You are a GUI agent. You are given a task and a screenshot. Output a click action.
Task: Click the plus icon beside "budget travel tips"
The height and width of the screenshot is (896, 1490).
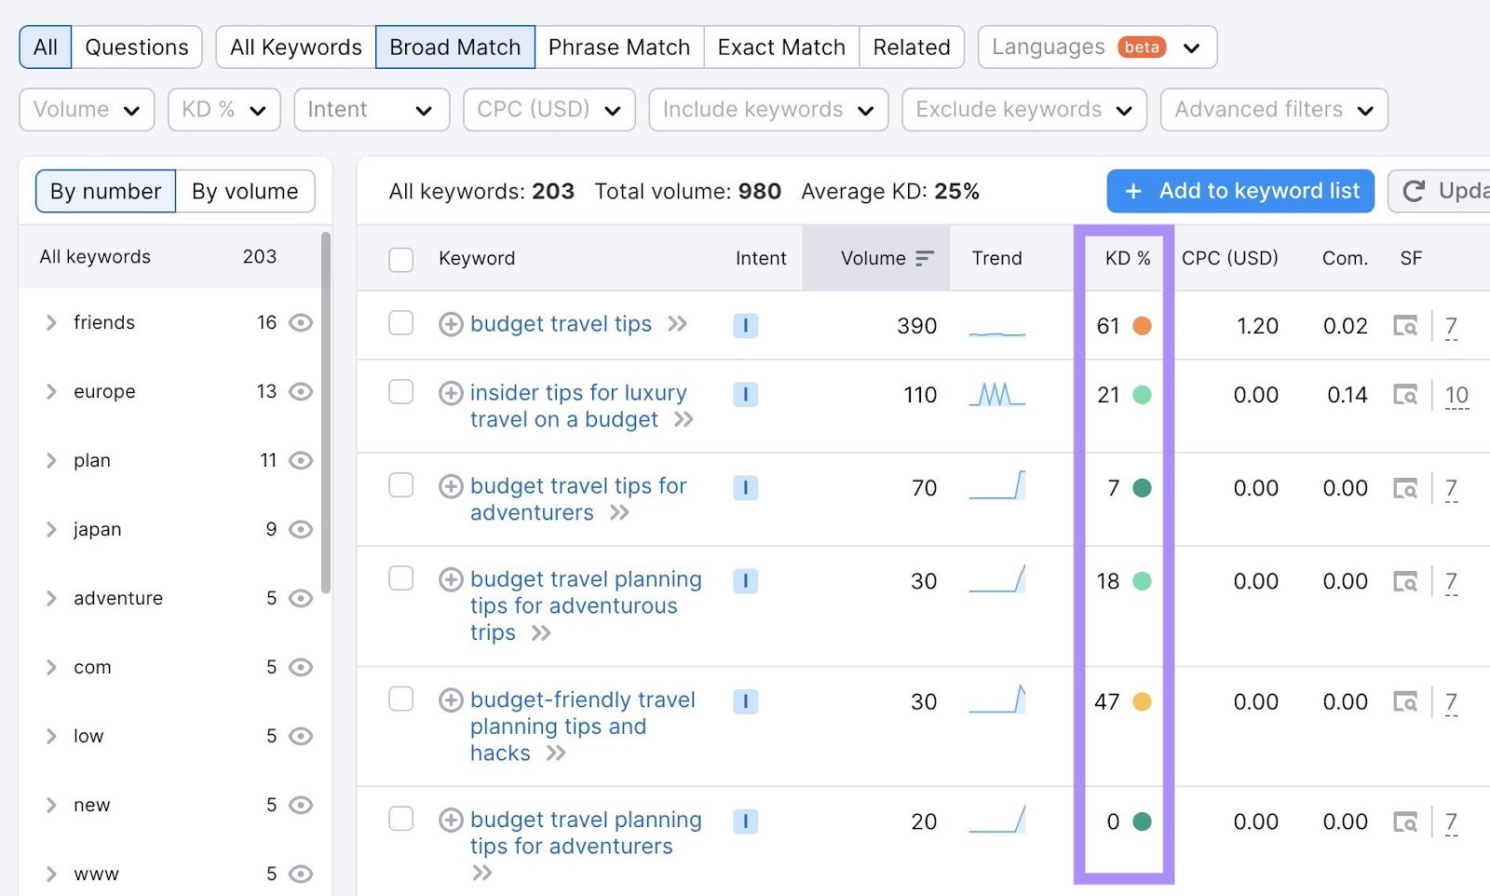451,324
